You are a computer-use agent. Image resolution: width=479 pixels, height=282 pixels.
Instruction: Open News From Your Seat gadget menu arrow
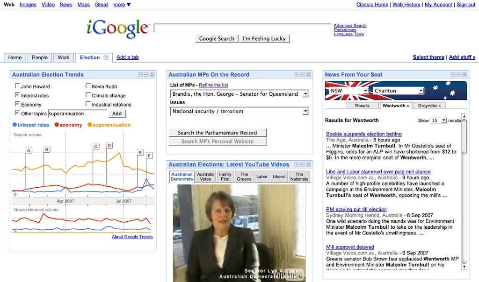(x=453, y=75)
